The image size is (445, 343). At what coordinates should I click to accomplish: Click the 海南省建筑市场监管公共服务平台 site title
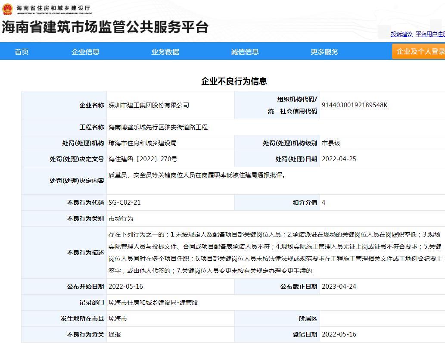tap(105, 27)
